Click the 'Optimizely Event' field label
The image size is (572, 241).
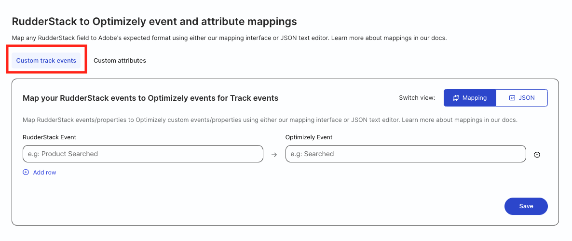(x=309, y=137)
